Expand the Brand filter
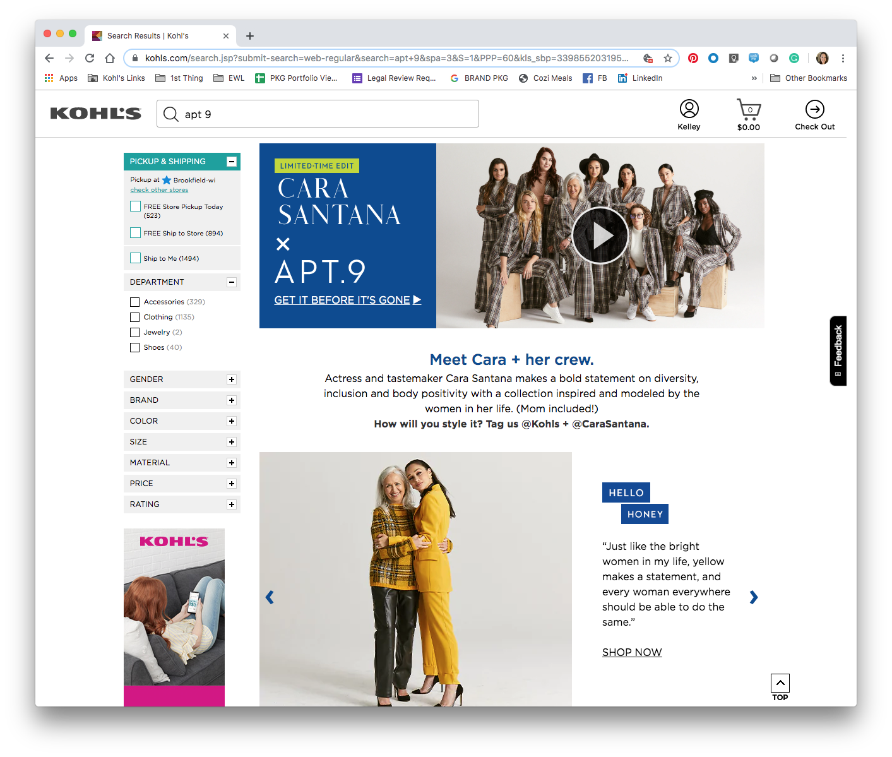Image resolution: width=892 pixels, height=757 pixels. (x=232, y=400)
